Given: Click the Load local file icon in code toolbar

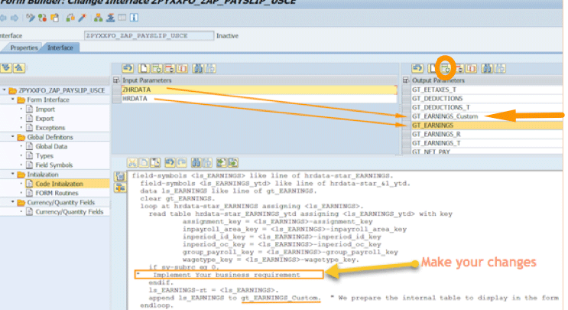Looking at the screenshot, I should (x=222, y=163).
